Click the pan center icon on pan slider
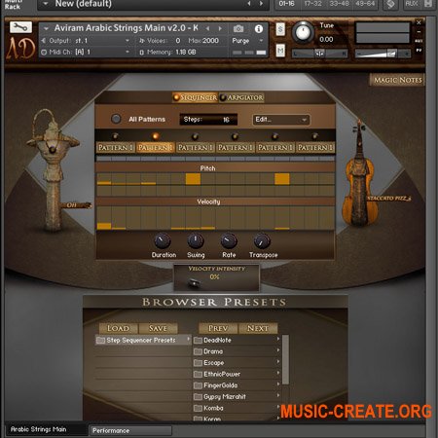The image size is (438, 438). coord(319,54)
